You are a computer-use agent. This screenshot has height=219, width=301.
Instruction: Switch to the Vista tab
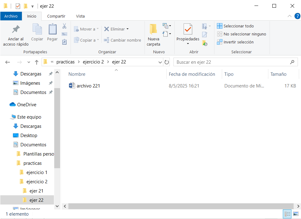click(80, 16)
